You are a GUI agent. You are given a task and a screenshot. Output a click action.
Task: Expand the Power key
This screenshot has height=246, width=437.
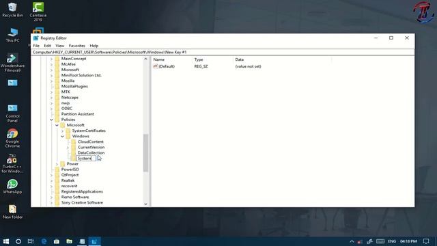[x=57, y=164]
